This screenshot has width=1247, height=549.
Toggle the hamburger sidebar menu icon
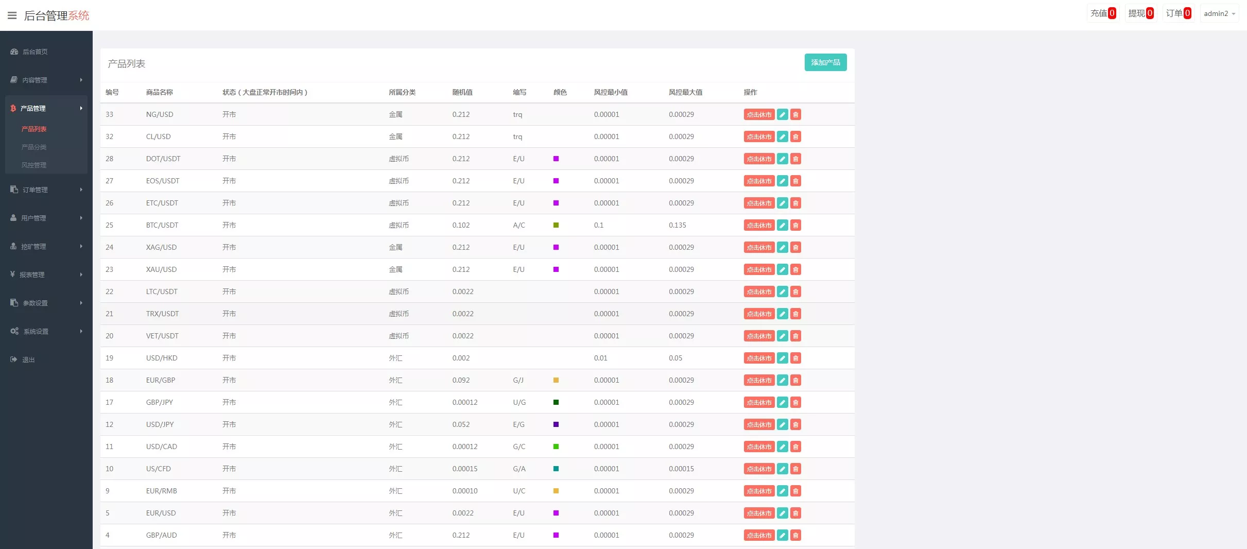[12, 15]
